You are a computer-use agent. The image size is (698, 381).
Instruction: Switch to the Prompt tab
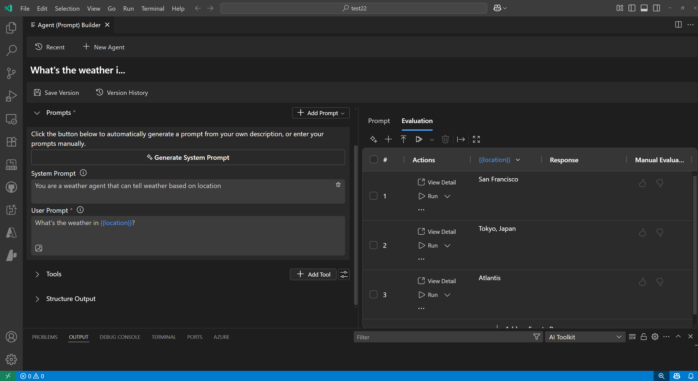(x=379, y=121)
